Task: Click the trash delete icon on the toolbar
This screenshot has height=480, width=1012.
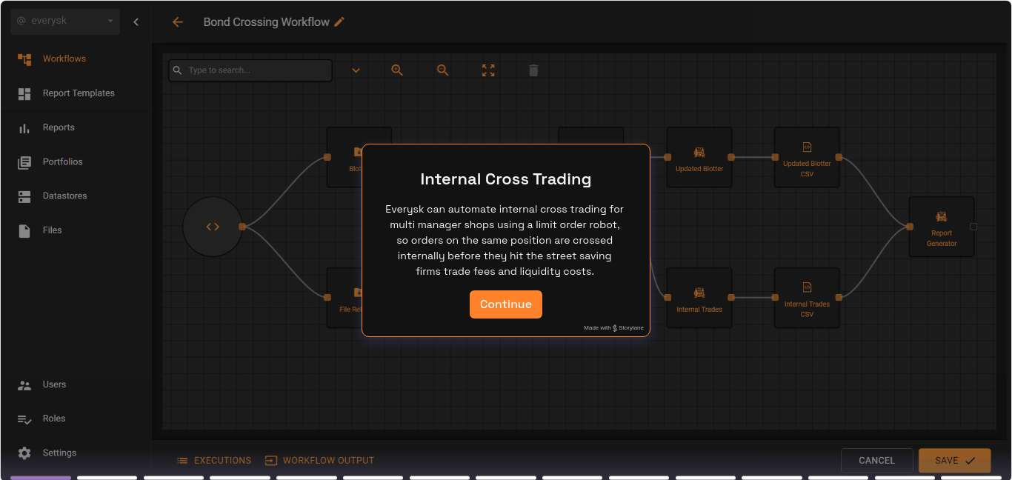Action: click(x=533, y=70)
